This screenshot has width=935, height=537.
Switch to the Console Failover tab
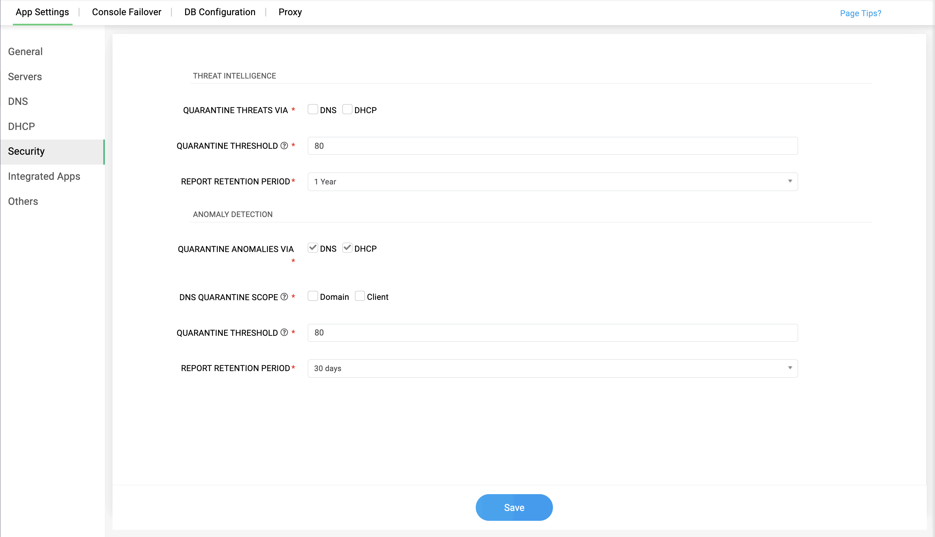(126, 12)
